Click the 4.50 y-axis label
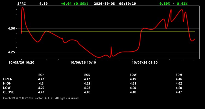Screen dimensions: 205x109 pyautogui.click(x=12, y=28)
